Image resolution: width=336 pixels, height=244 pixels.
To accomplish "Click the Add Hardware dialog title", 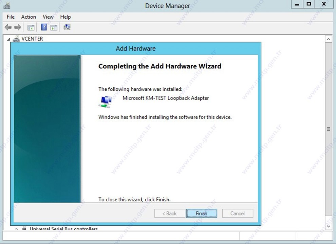I will [136, 48].
